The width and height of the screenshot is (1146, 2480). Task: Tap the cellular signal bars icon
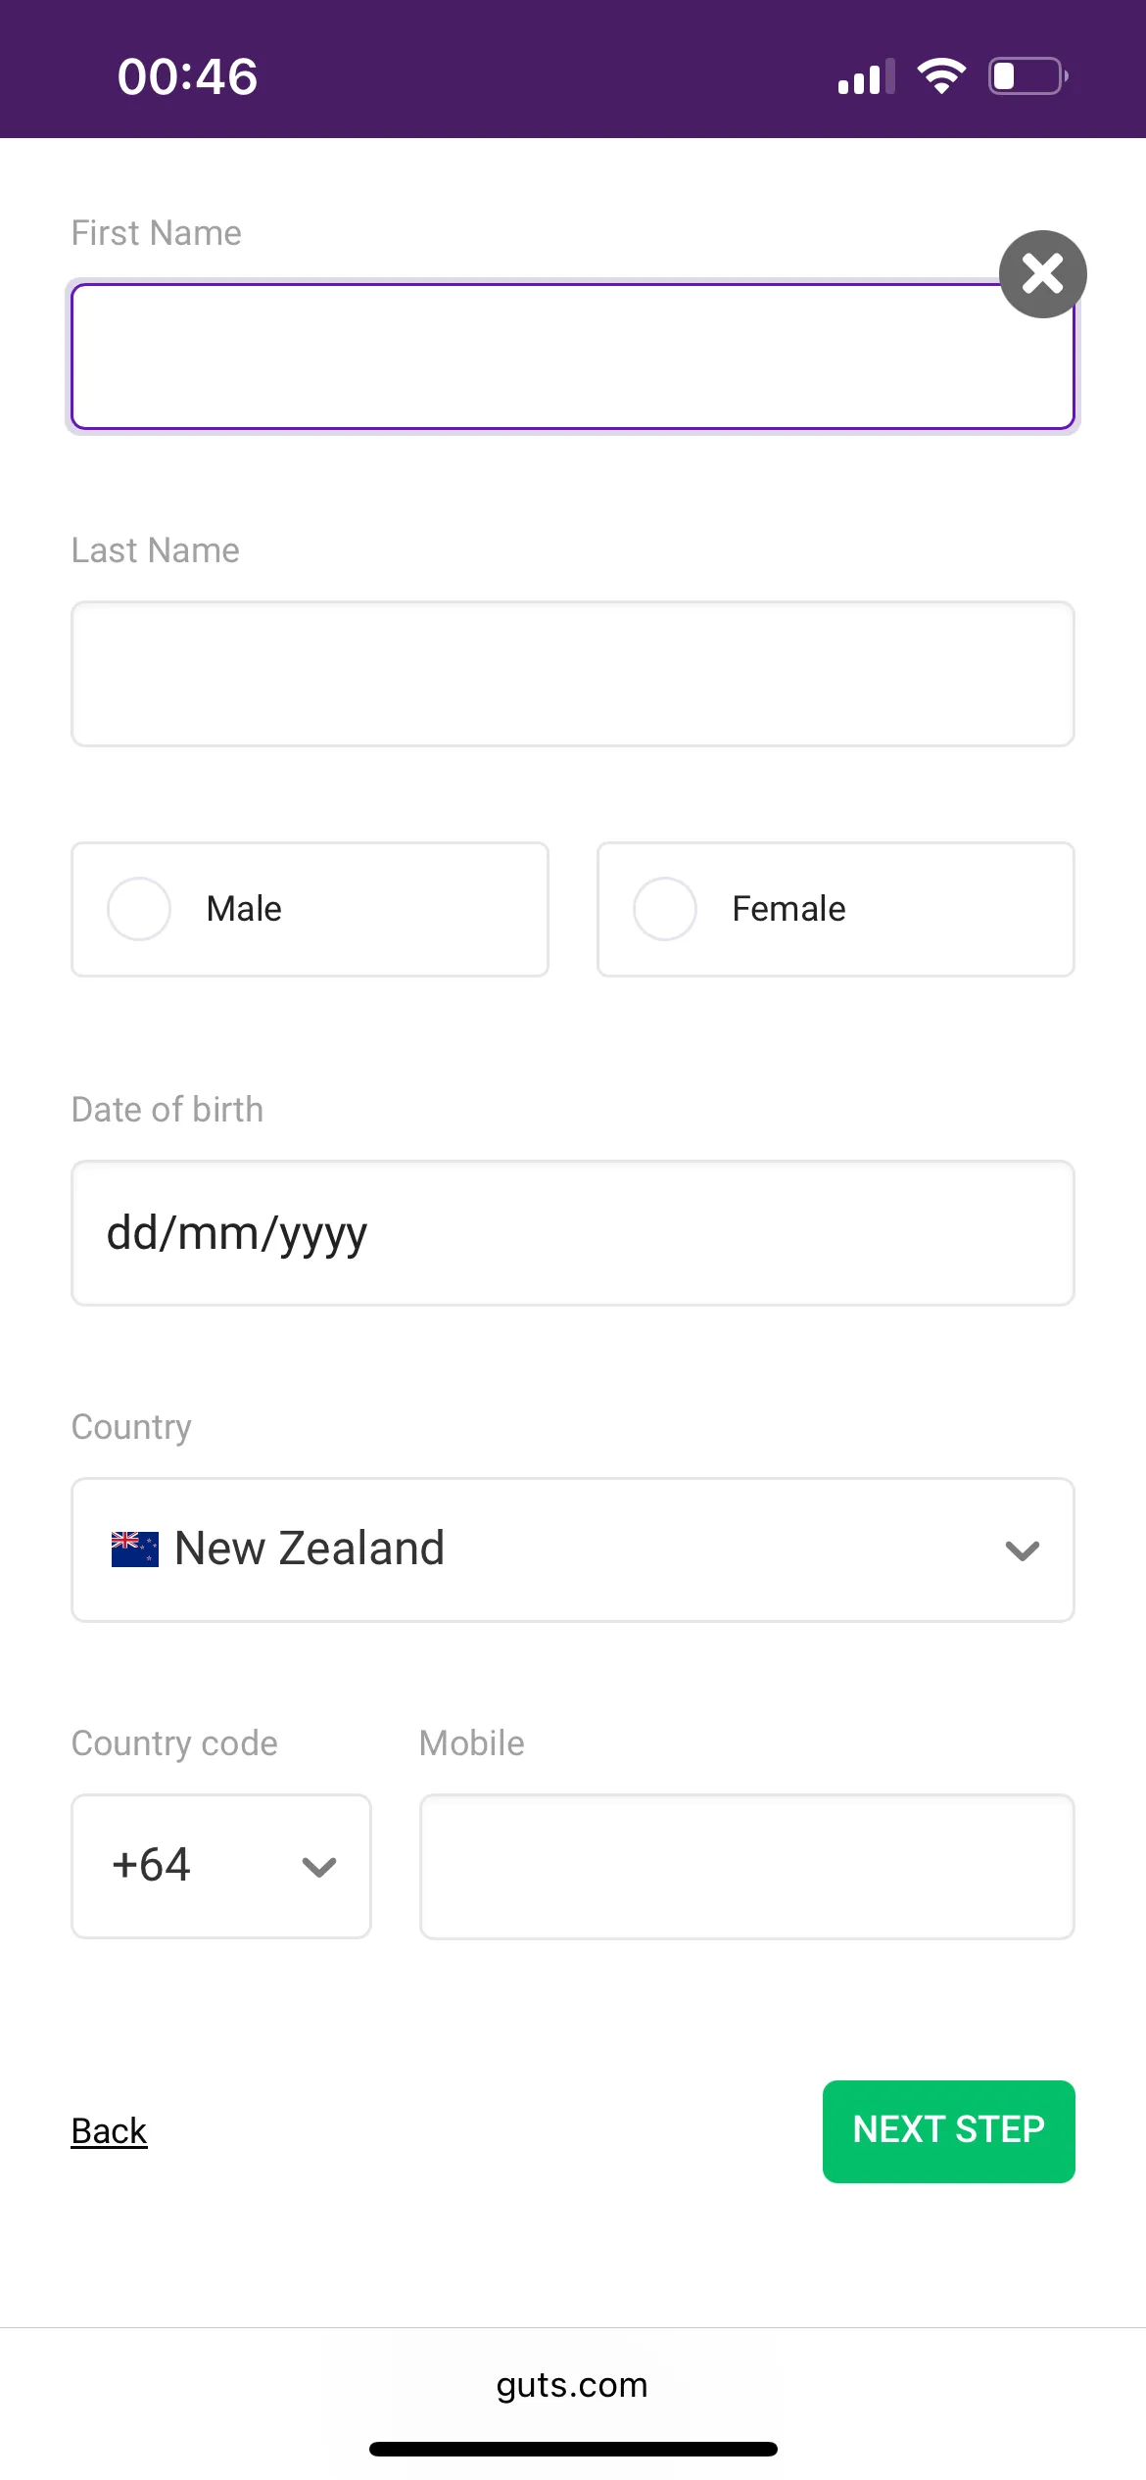(x=866, y=77)
